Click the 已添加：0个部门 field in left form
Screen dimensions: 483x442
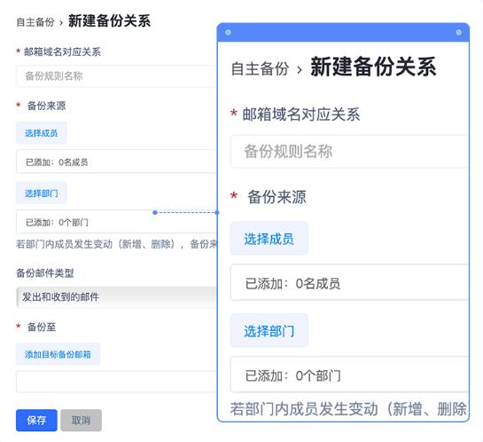click(116, 222)
